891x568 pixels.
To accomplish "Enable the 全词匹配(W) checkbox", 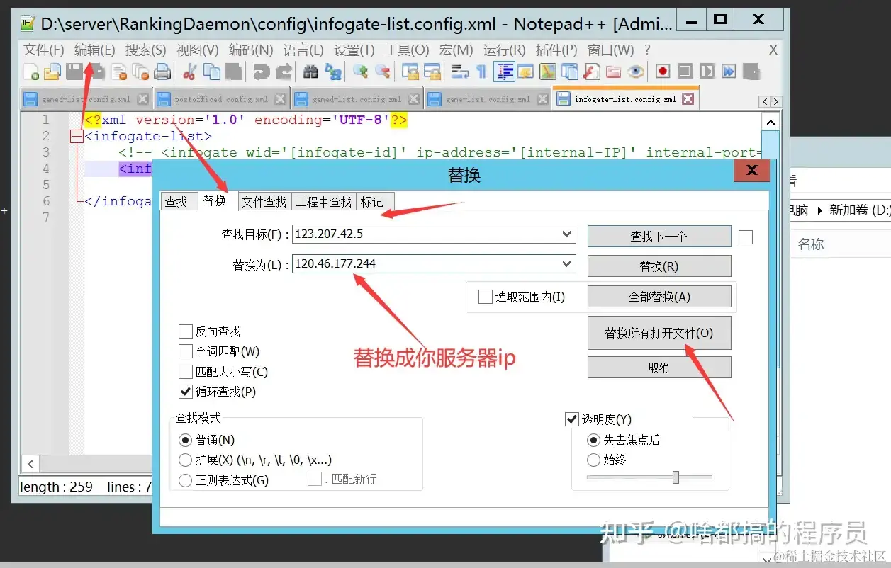I will click(x=186, y=351).
